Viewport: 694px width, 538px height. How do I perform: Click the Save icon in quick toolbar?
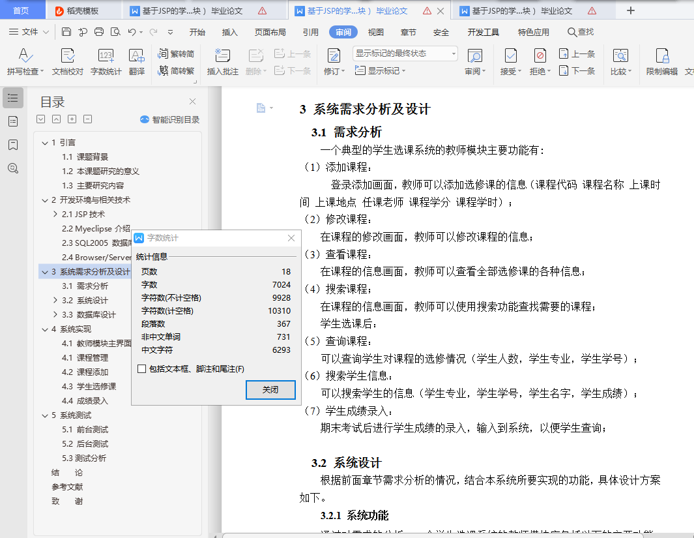66,31
